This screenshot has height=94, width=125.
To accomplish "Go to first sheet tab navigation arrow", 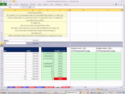I will (x=1, y=87).
